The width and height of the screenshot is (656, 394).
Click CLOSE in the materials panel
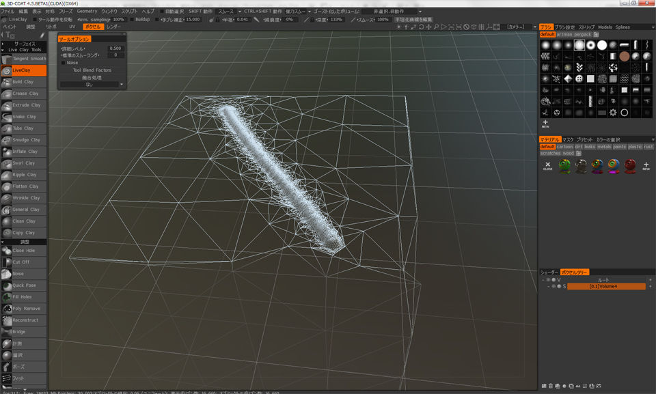tap(547, 166)
